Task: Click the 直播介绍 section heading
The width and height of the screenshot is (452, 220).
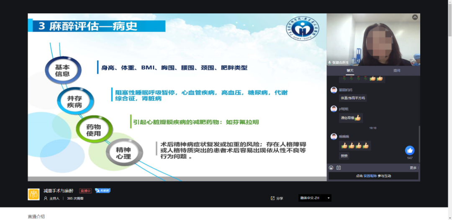Action: click(x=36, y=216)
